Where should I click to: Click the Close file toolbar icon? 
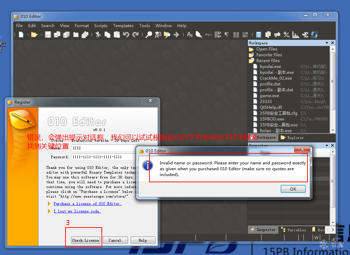pos(76,35)
